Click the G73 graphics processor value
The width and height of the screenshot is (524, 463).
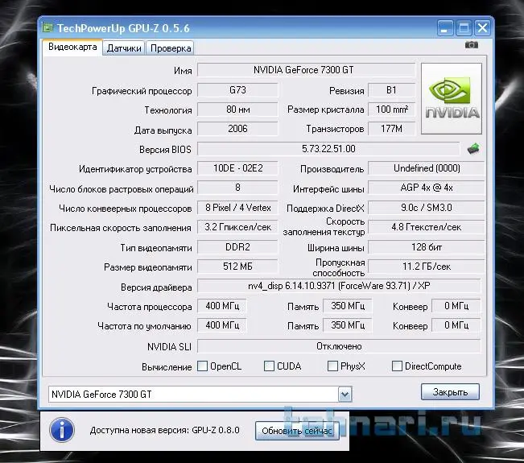[x=237, y=90]
